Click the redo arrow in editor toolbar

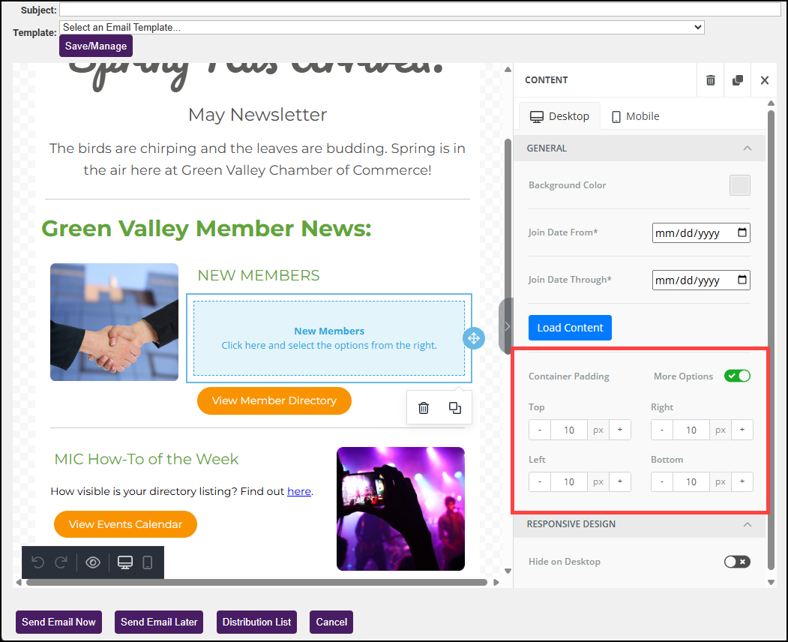[61, 562]
